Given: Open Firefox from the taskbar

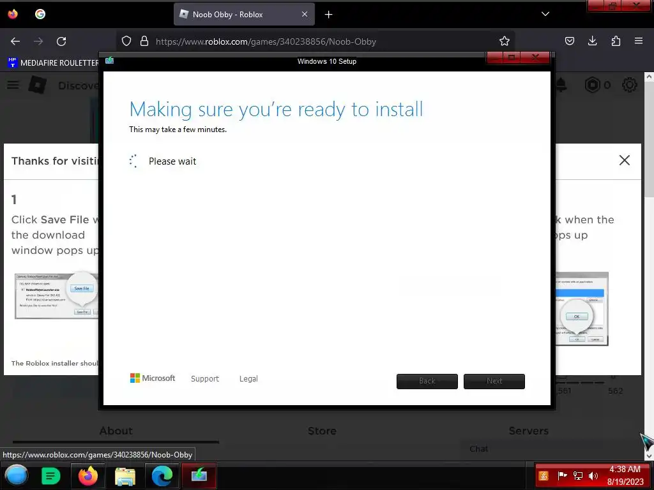Looking at the screenshot, I should pyautogui.click(x=88, y=475).
